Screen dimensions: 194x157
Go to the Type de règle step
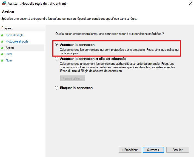(15, 35)
